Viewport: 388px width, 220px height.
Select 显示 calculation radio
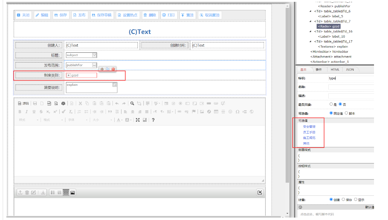tap(355, 199)
